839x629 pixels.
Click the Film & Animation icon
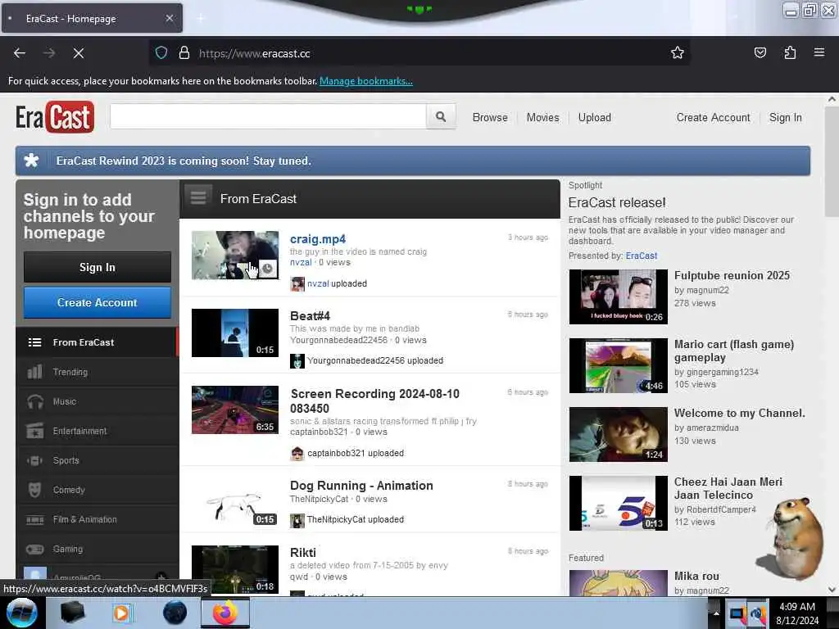(34, 519)
